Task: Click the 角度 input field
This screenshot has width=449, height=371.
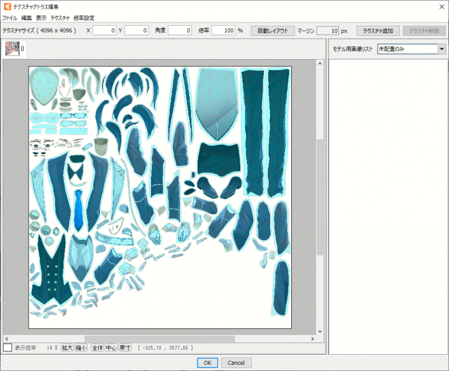Action: (180, 30)
